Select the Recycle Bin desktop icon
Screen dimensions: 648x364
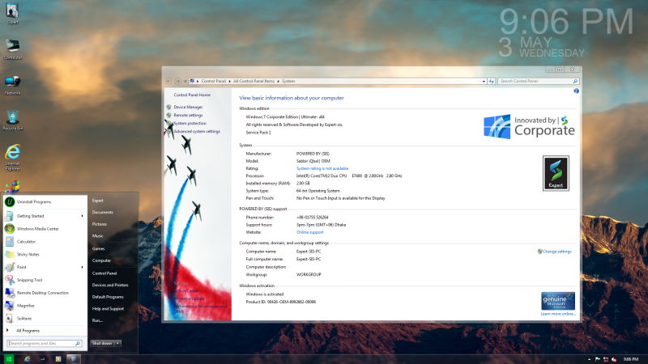click(12, 121)
